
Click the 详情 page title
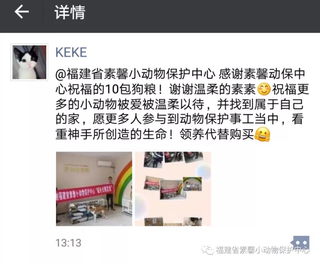(70, 12)
